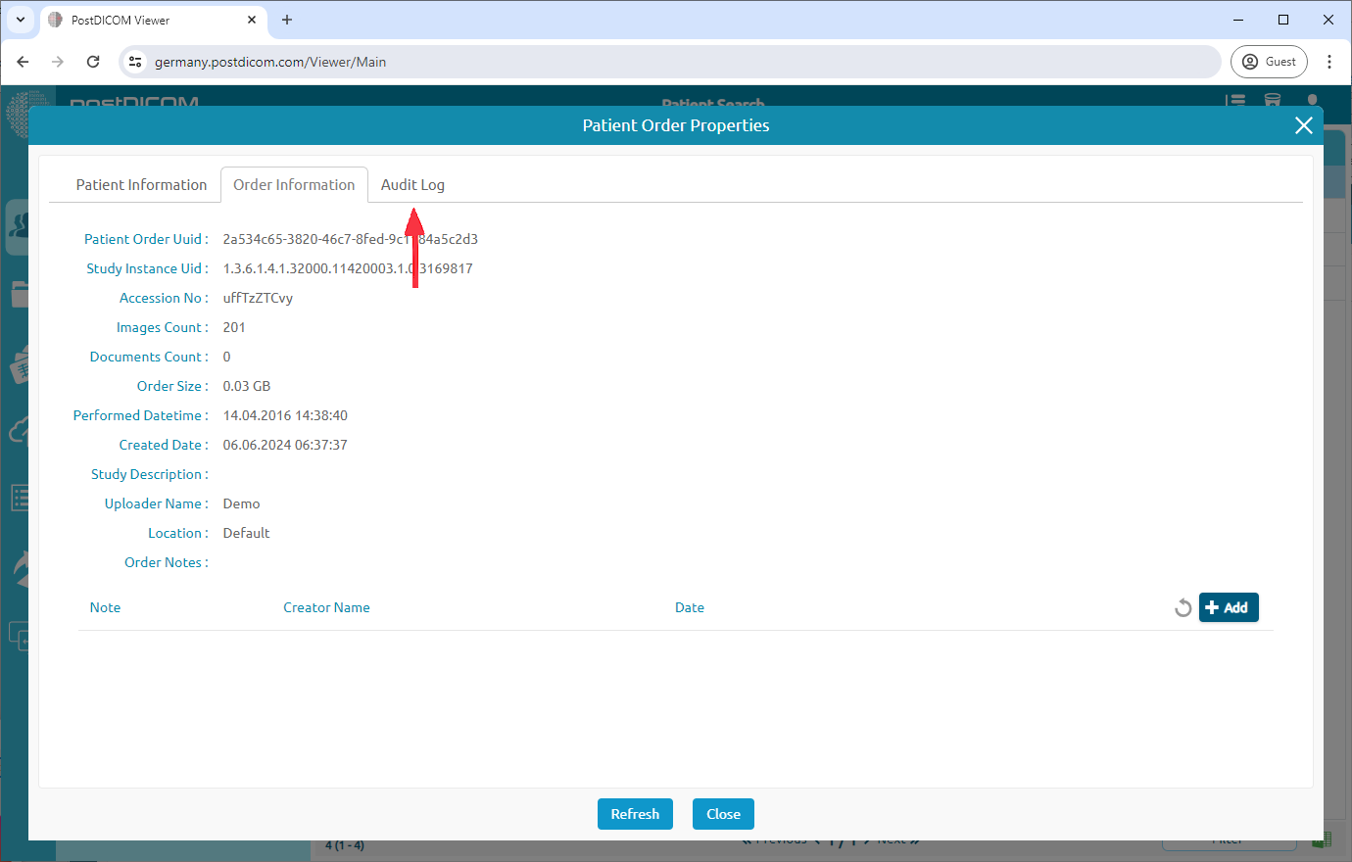Open the Chrome three-dot menu

1329,61
